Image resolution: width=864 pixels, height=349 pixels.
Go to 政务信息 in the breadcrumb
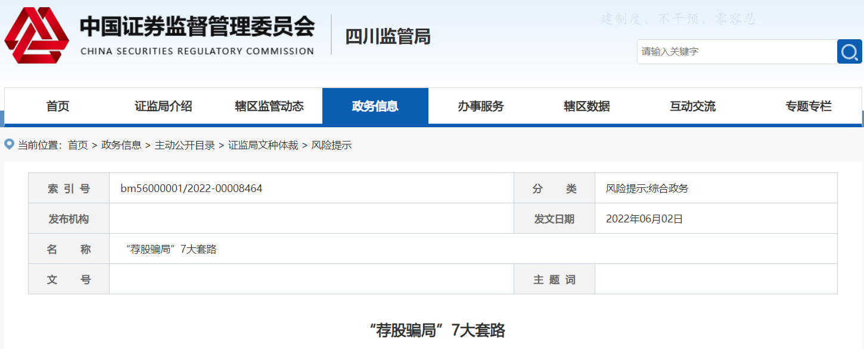(x=122, y=145)
